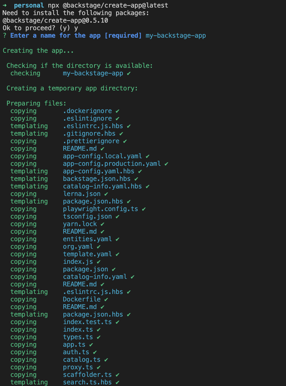Image resolution: width=286 pixels, height=386 pixels.
Task: Click the @backstage/create-app@0.5.10 package line
Action: click(55, 20)
